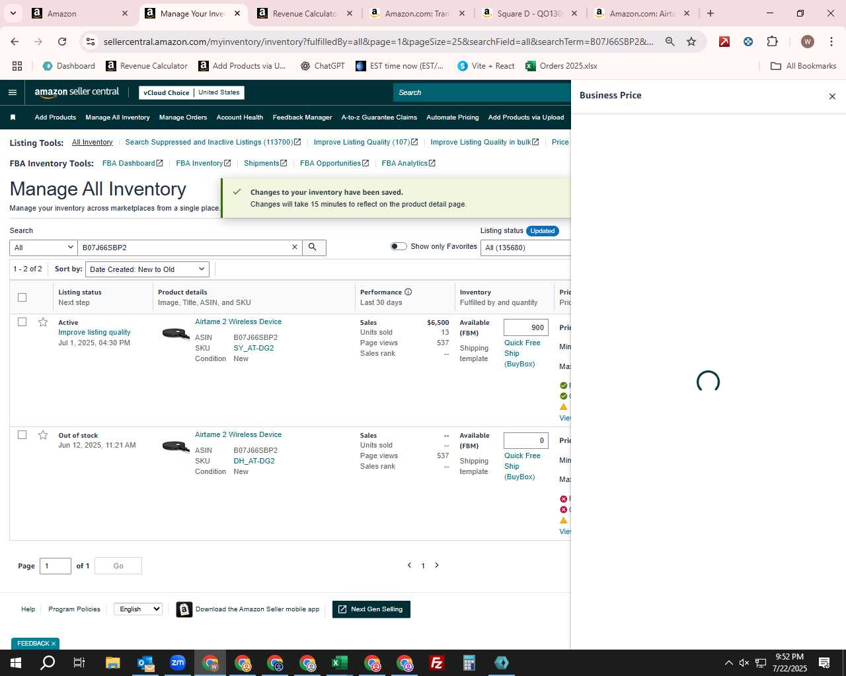Click the bookmark flag icon in nav bar

coord(13,118)
